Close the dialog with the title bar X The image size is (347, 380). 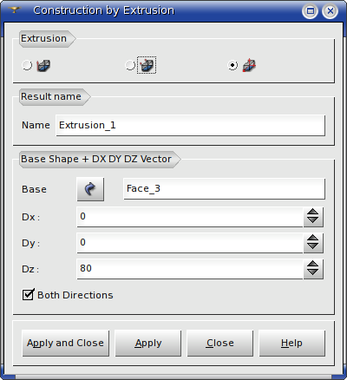pyautogui.click(x=330, y=11)
